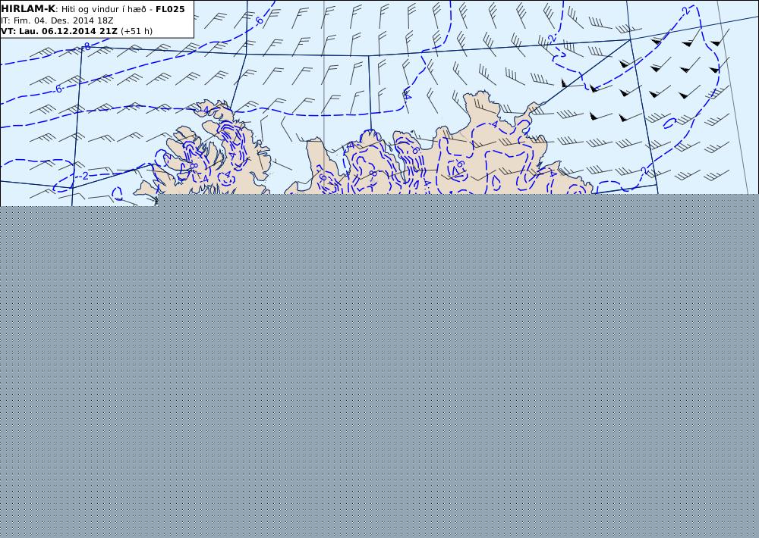Click the 'VT: Lau. 06.12.2014 21Z' valid time

[x=59, y=31]
